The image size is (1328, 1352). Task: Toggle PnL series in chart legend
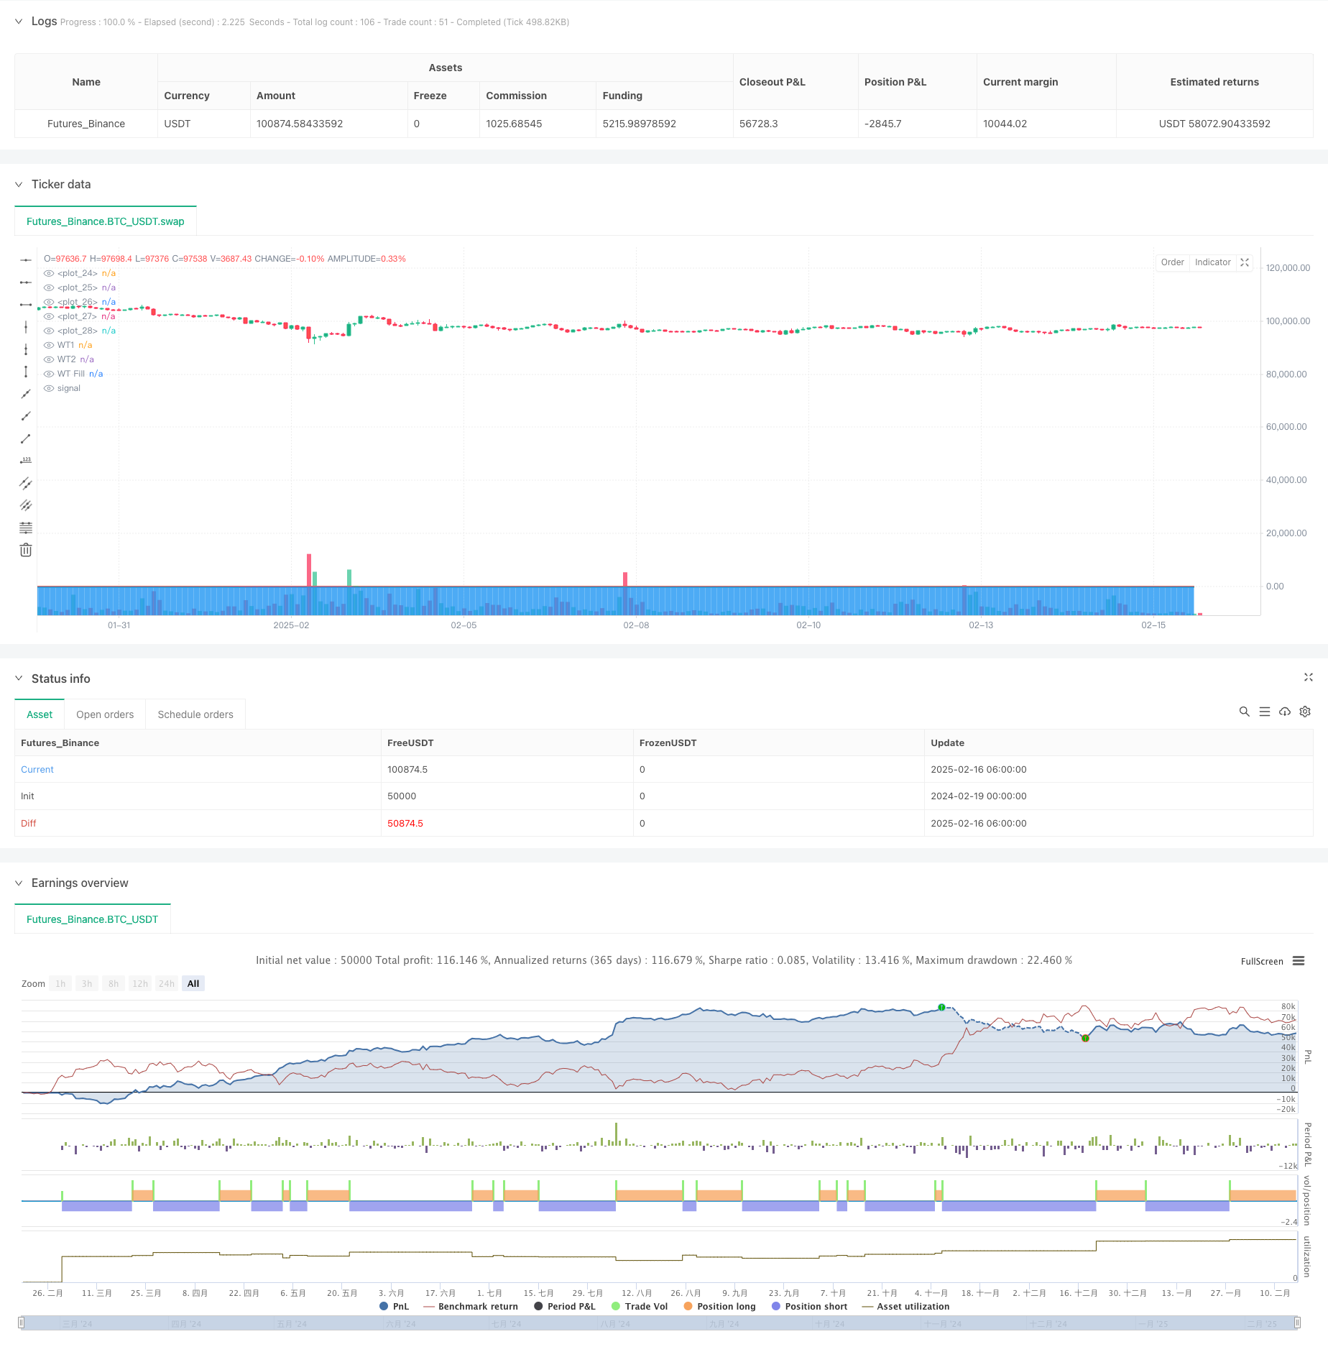click(x=394, y=1306)
